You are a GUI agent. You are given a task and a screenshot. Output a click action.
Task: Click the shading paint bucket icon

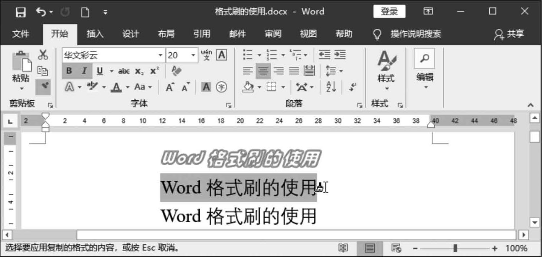point(248,87)
